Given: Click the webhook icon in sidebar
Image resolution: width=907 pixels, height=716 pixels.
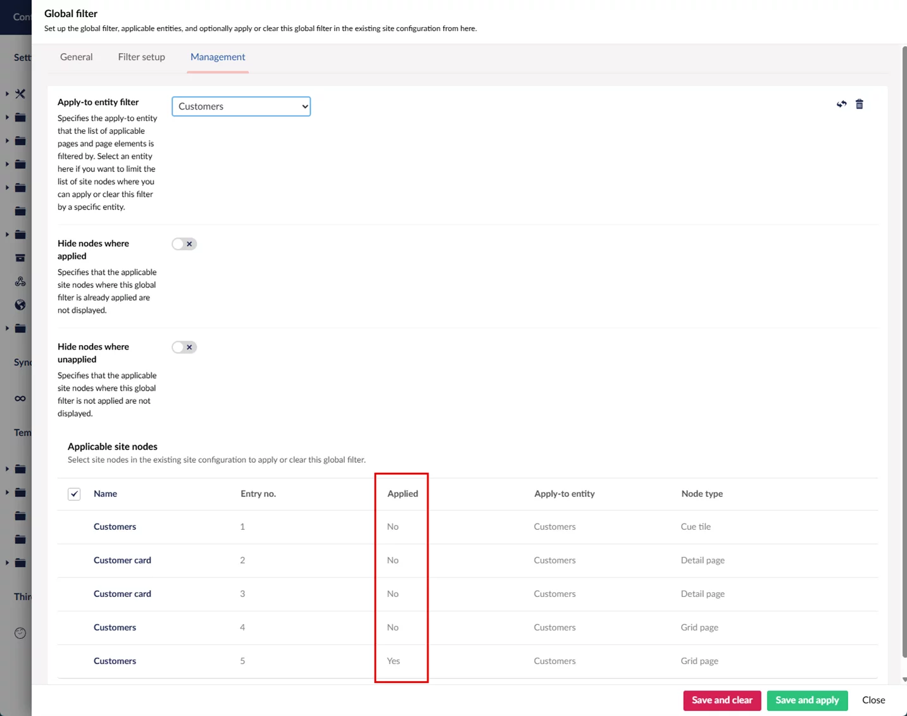Looking at the screenshot, I should tap(20, 282).
